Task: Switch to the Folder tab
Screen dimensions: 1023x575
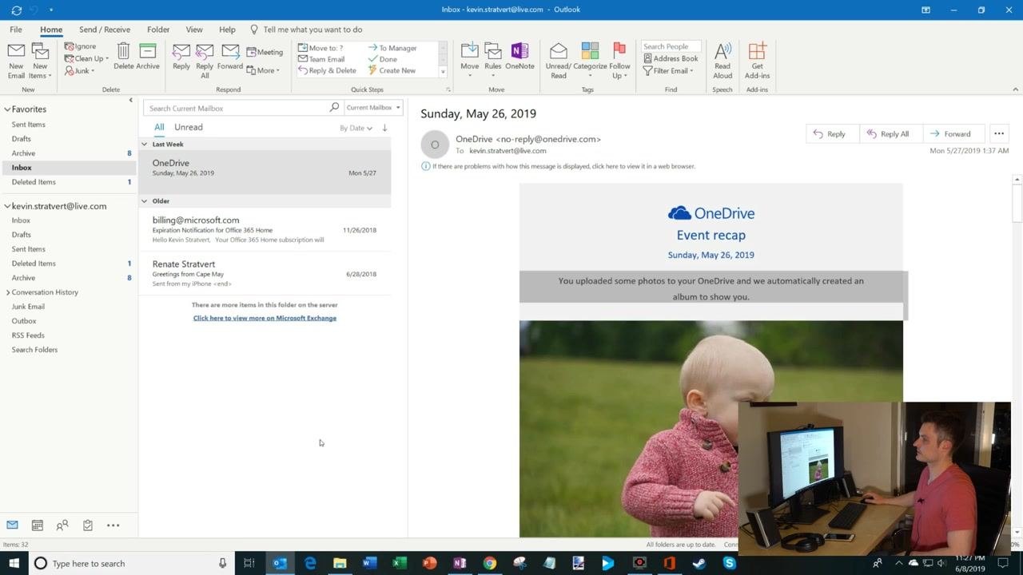Action: [158, 30]
